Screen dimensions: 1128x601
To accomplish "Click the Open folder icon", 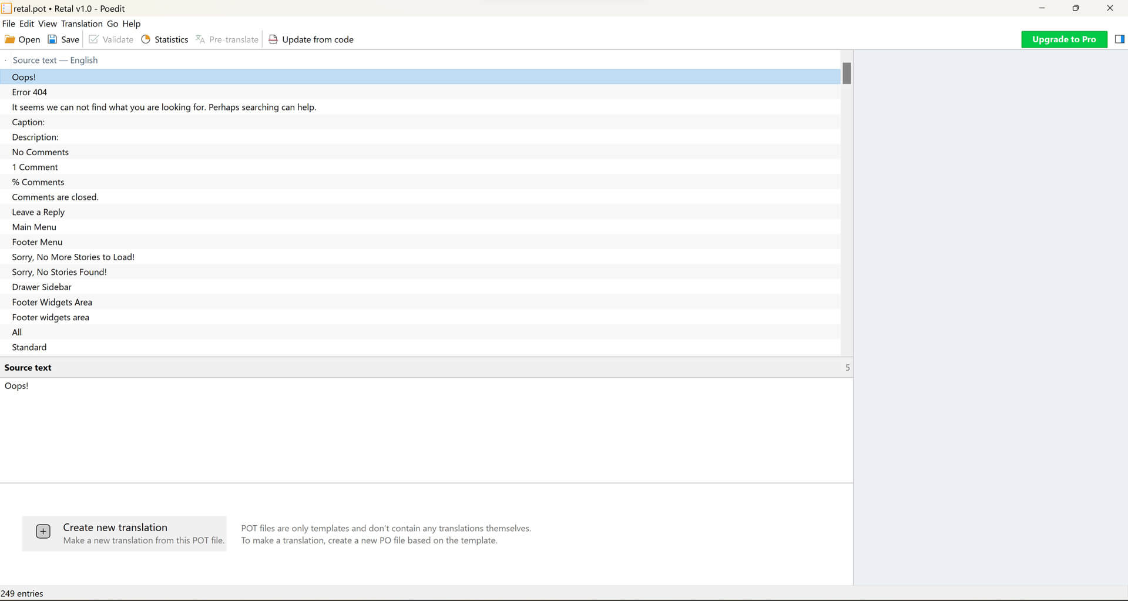I will coord(9,39).
